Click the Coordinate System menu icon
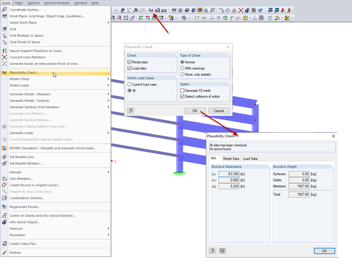This screenshot has width=352, height=264. tap(4, 10)
